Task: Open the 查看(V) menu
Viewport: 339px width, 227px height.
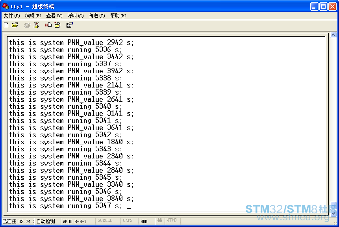Action: [54, 16]
